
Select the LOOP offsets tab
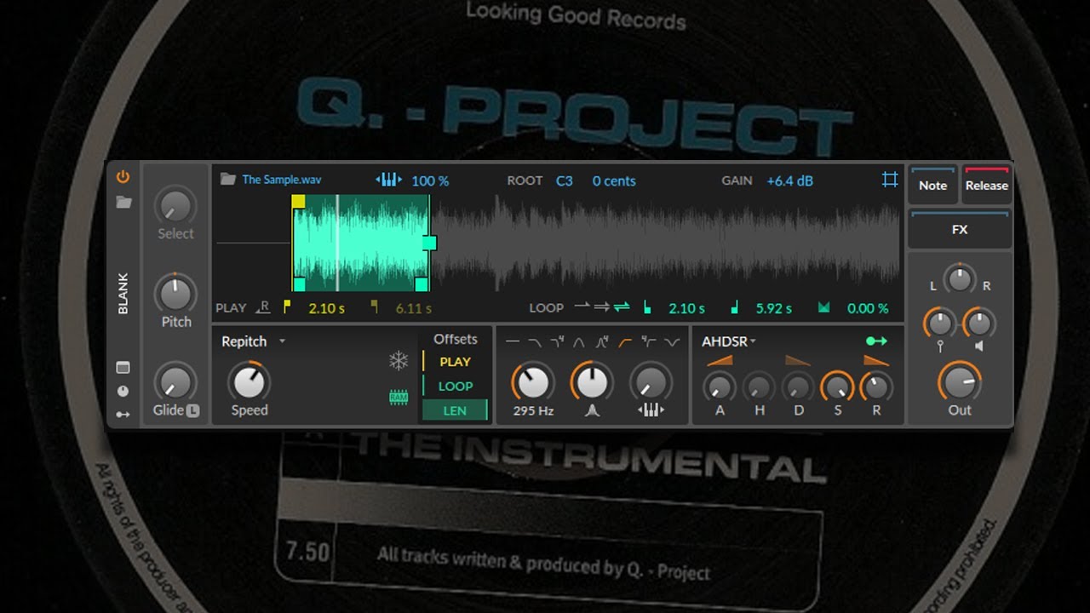(456, 386)
